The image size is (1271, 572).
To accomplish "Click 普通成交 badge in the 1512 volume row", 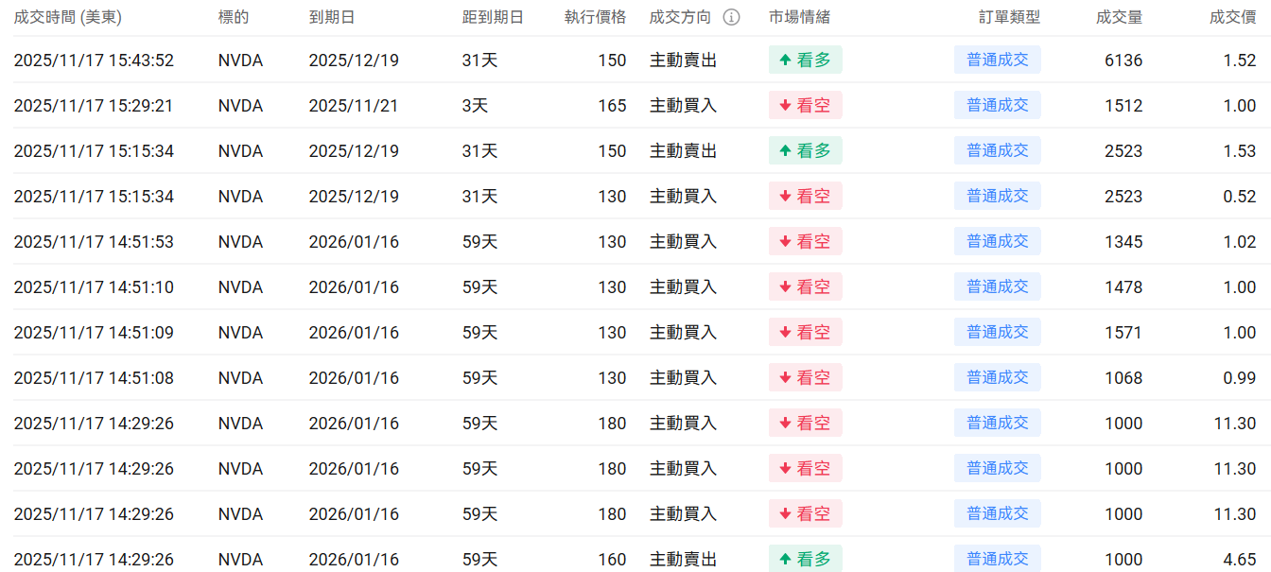I will (997, 105).
